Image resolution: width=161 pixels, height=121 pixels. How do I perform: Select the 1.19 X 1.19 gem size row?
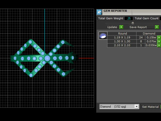(x=122, y=37)
